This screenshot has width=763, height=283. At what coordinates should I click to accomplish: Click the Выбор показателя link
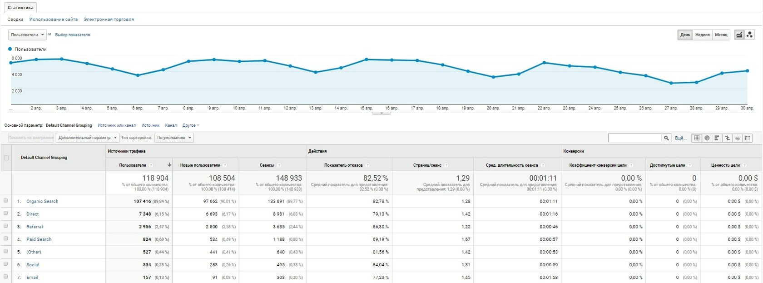(x=73, y=35)
